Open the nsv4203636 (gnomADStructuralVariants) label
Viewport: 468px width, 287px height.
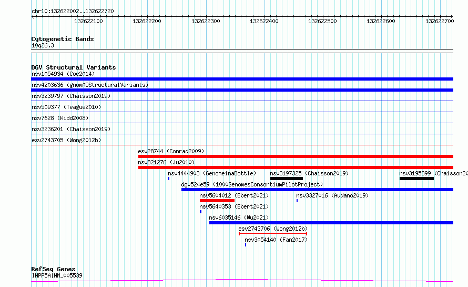coord(90,85)
